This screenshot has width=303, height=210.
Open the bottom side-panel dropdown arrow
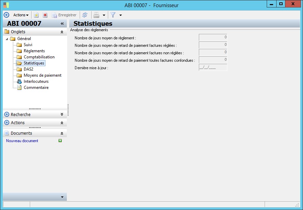coord(62,197)
